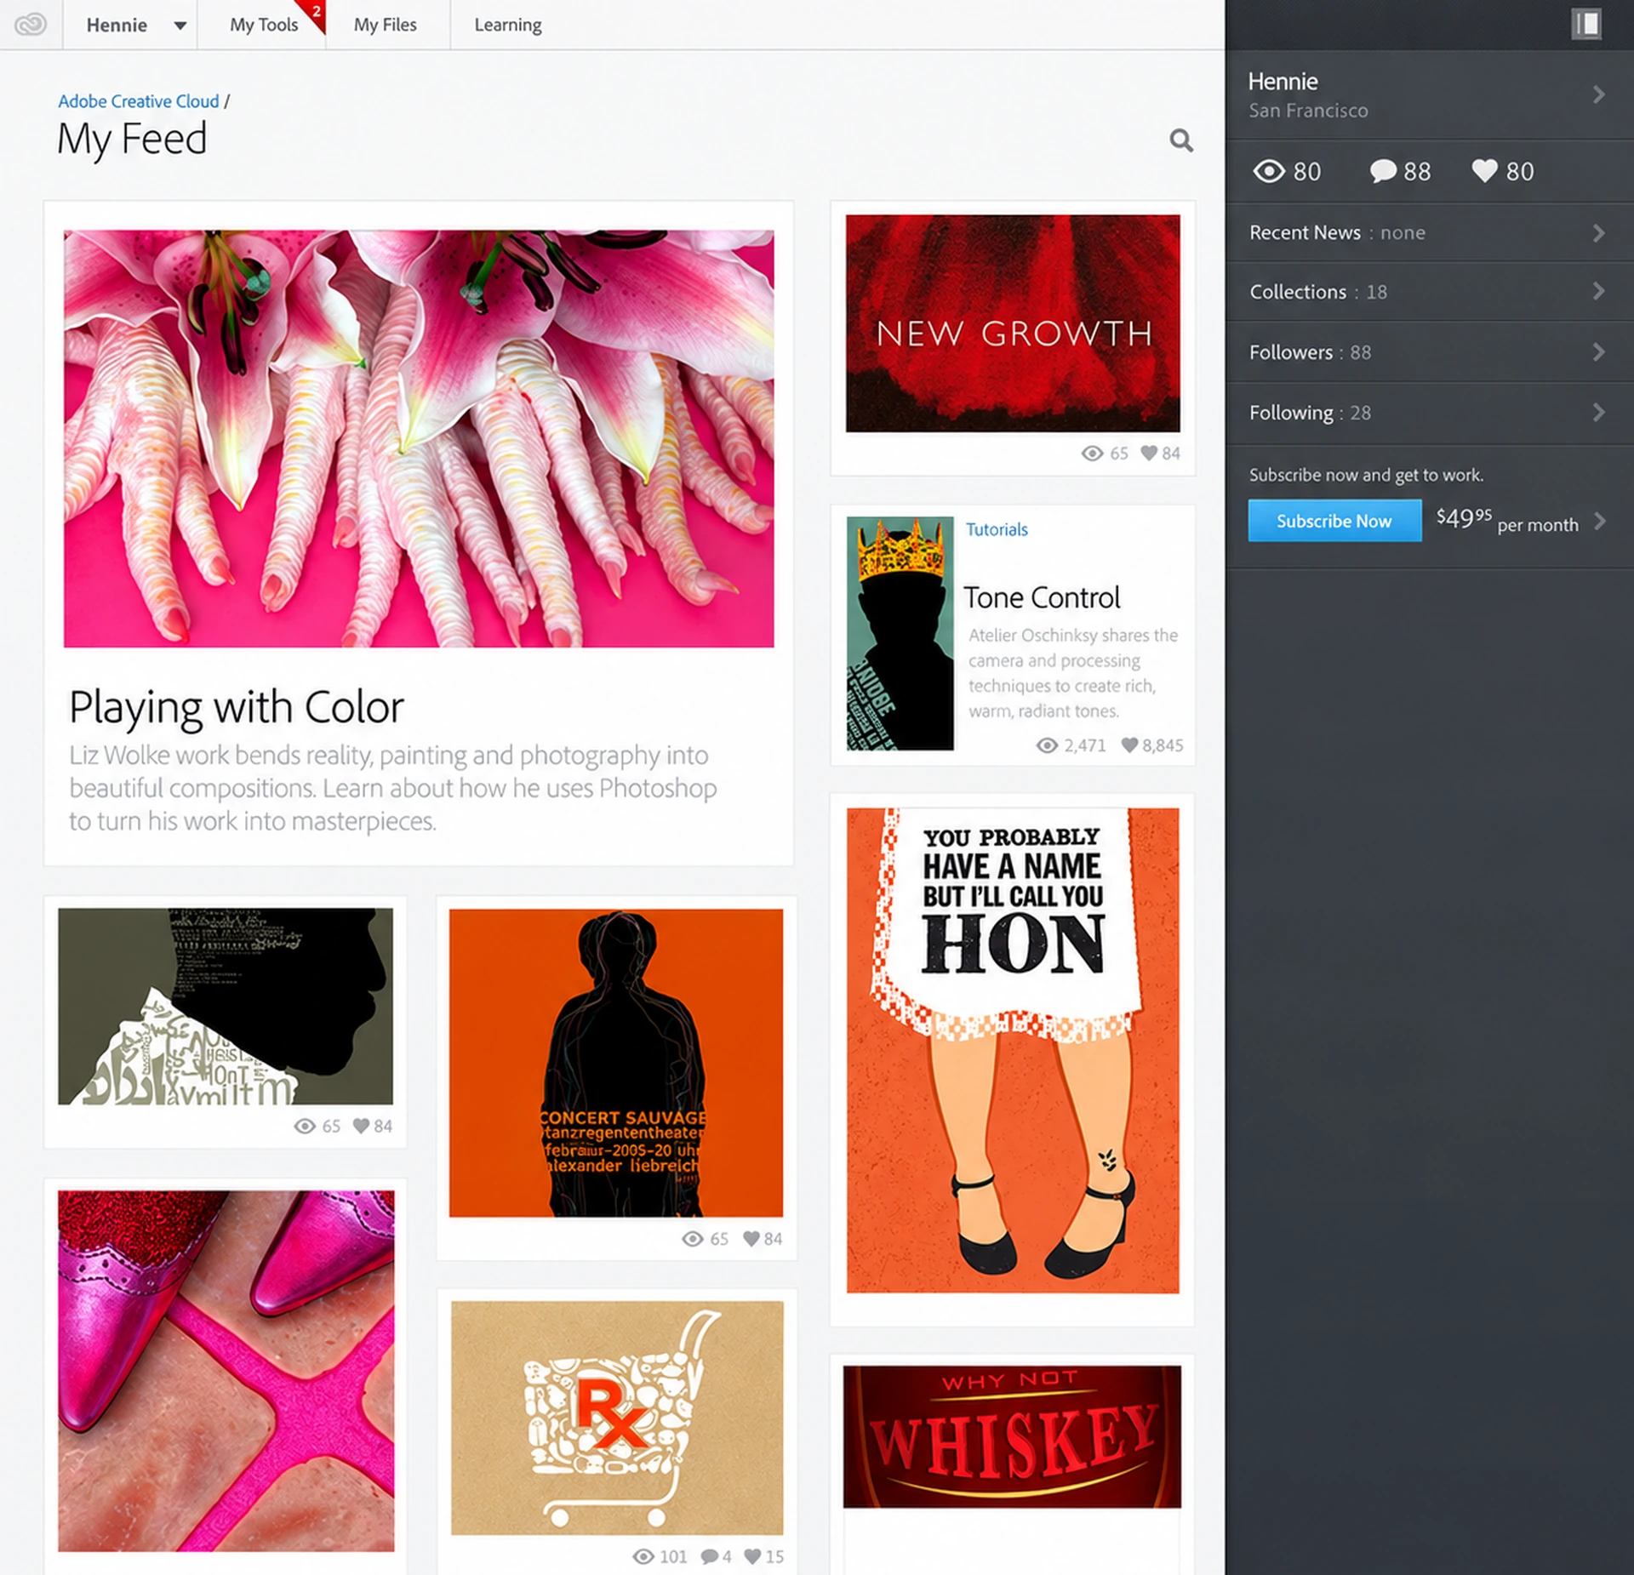The height and width of the screenshot is (1575, 1634).
Task: Click the heart icon showing 15 likes
Action: coord(752,1556)
